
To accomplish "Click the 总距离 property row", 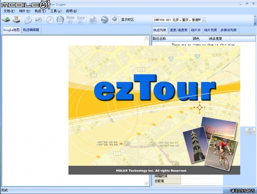I will click(x=188, y=181).
